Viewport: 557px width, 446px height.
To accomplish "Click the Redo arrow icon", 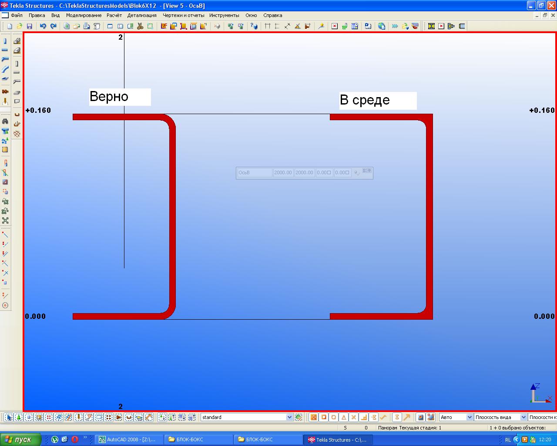I will (x=53, y=26).
